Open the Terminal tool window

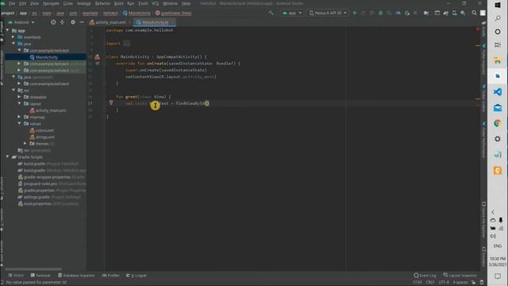tap(40, 276)
